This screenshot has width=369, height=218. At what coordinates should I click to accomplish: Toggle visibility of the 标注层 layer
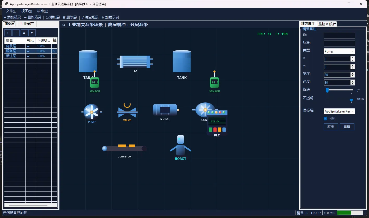28,56
